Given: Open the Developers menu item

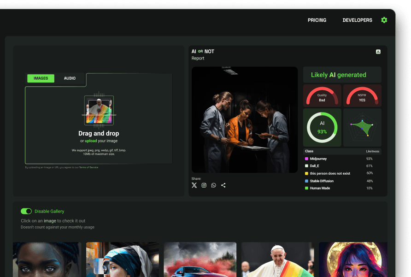Looking at the screenshot, I should (x=357, y=20).
